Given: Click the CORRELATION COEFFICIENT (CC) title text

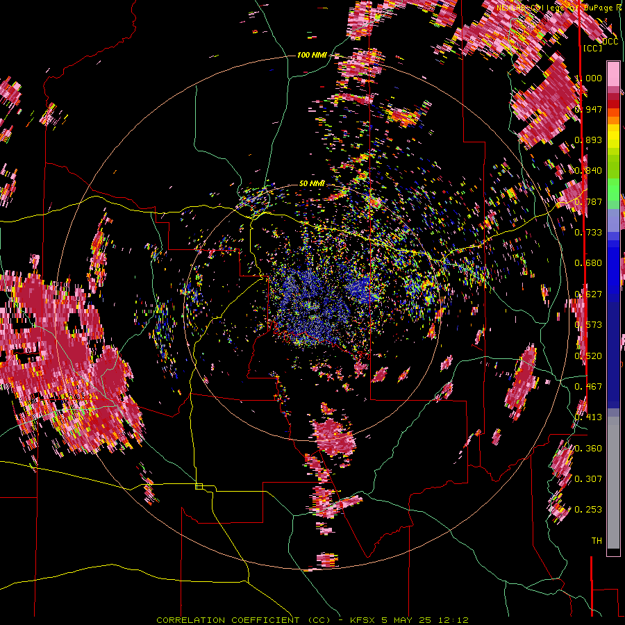Looking at the screenshot, I should (x=244, y=620).
